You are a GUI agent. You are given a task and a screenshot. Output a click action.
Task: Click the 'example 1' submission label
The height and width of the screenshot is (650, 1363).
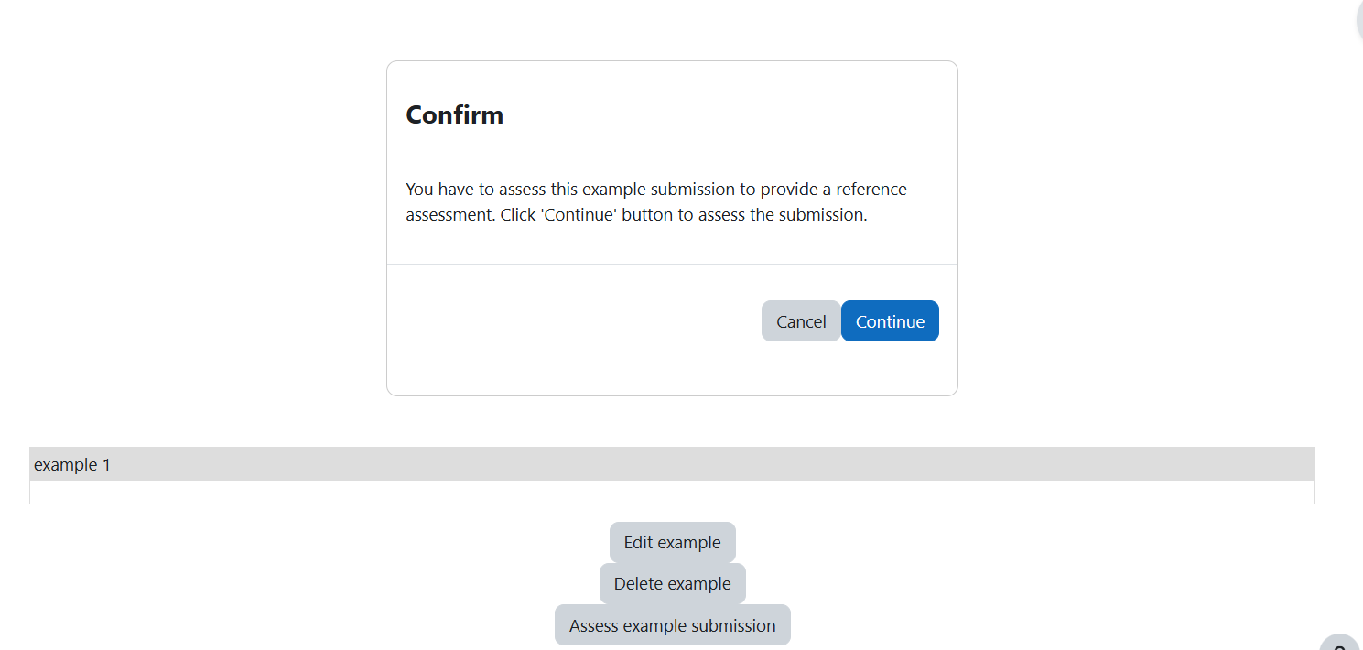pyautogui.click(x=72, y=464)
